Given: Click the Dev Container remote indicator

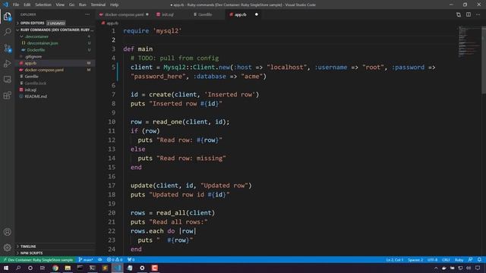Looking at the screenshot, I should 38,259.
